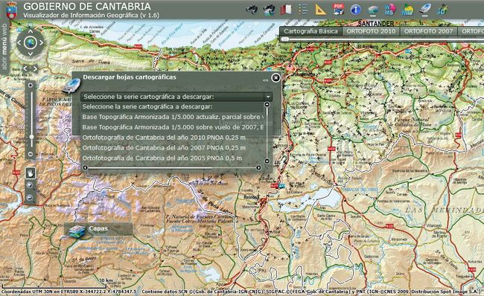Pan the map east with right arrow
Screen dimensions: 484x296
point(42,43)
